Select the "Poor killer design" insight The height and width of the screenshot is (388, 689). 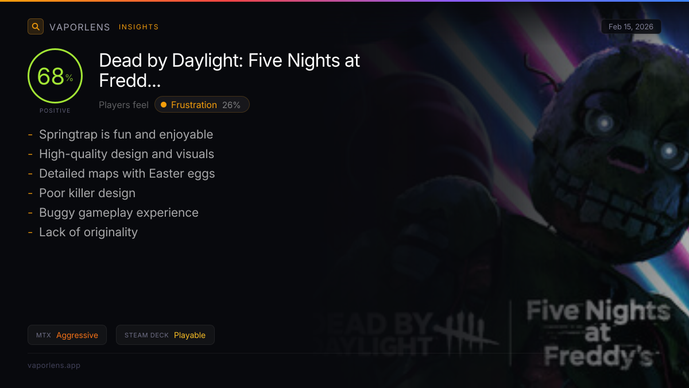coord(87,193)
